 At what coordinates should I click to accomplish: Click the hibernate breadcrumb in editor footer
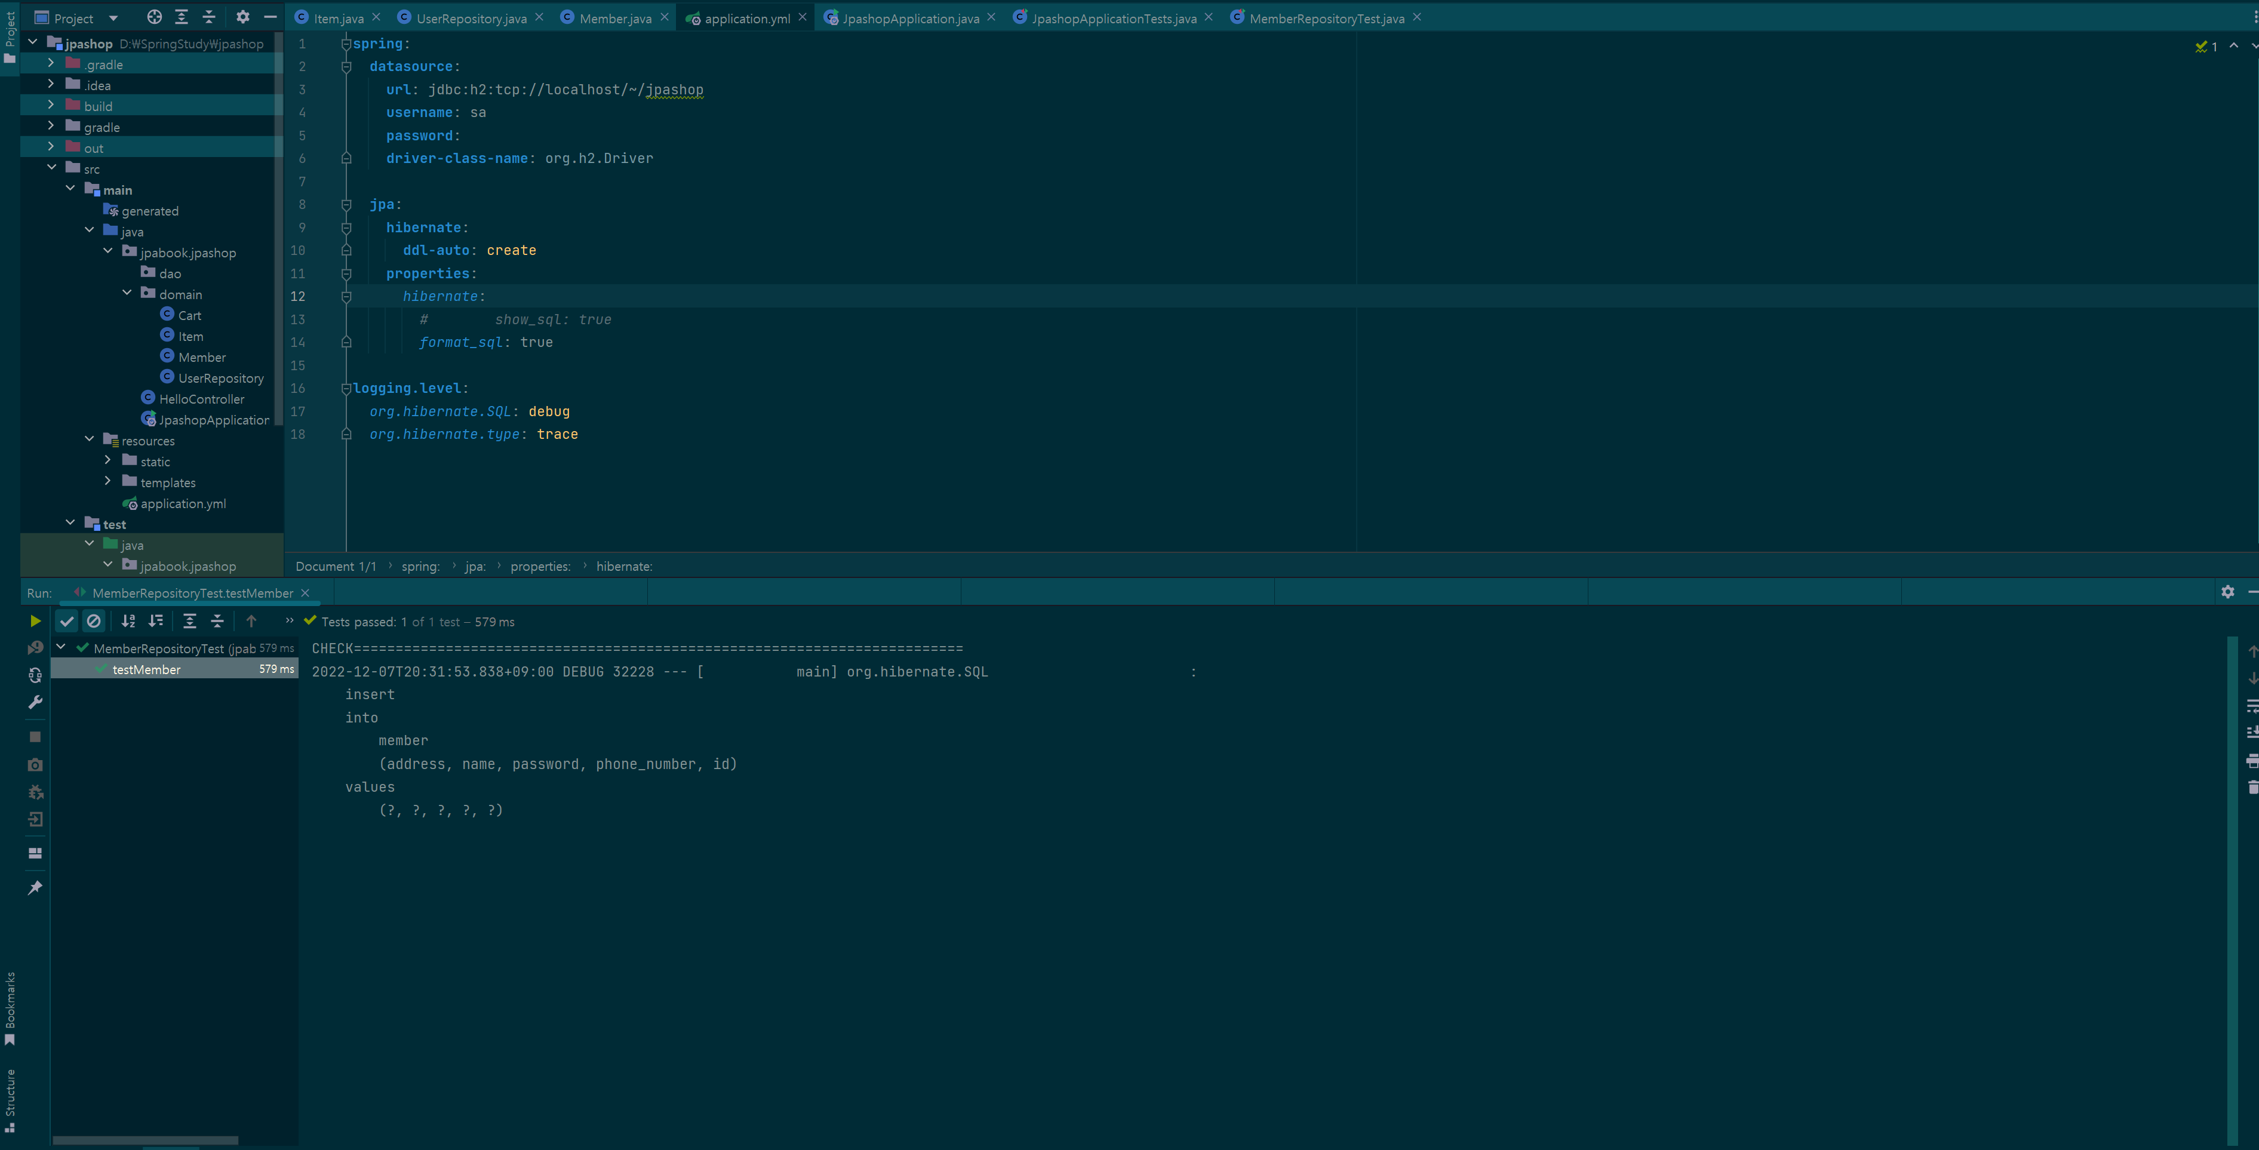click(x=623, y=567)
